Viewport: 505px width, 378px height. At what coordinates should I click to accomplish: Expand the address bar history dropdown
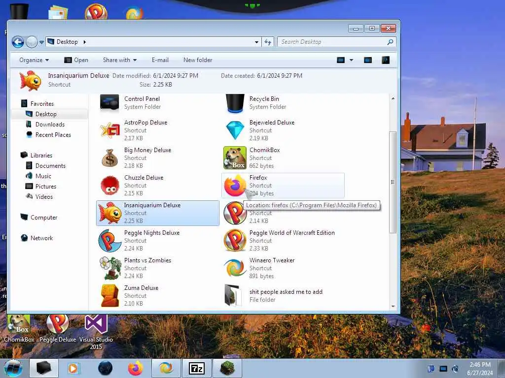(256, 42)
